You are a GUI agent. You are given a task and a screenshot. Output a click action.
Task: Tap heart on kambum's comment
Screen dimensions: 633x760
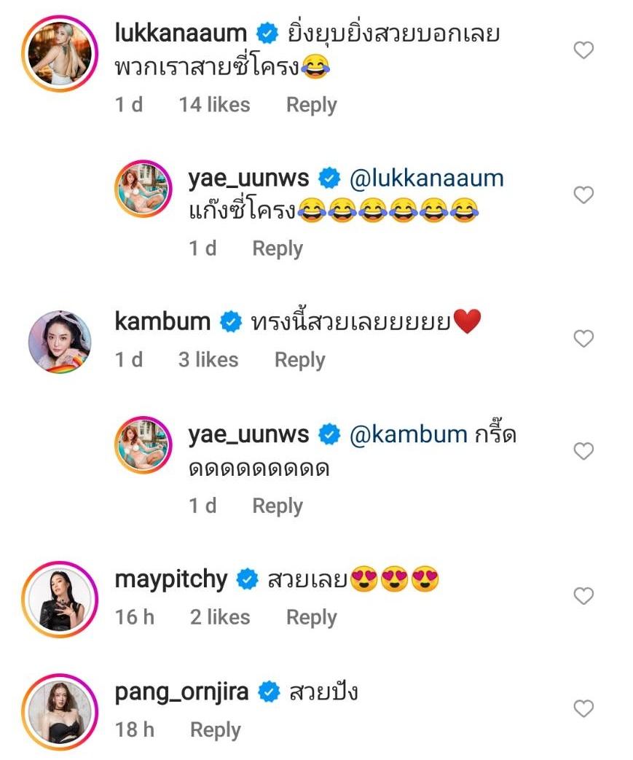pos(584,338)
